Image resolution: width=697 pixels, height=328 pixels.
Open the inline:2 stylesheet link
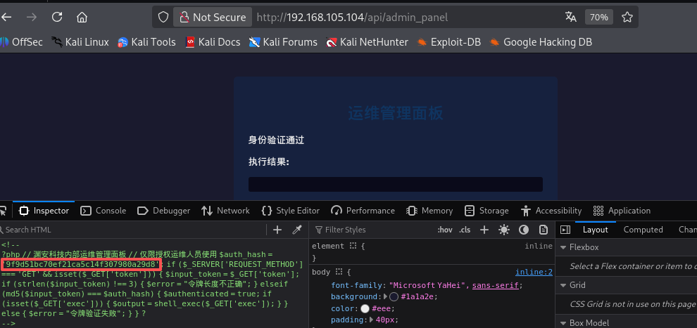click(x=534, y=272)
